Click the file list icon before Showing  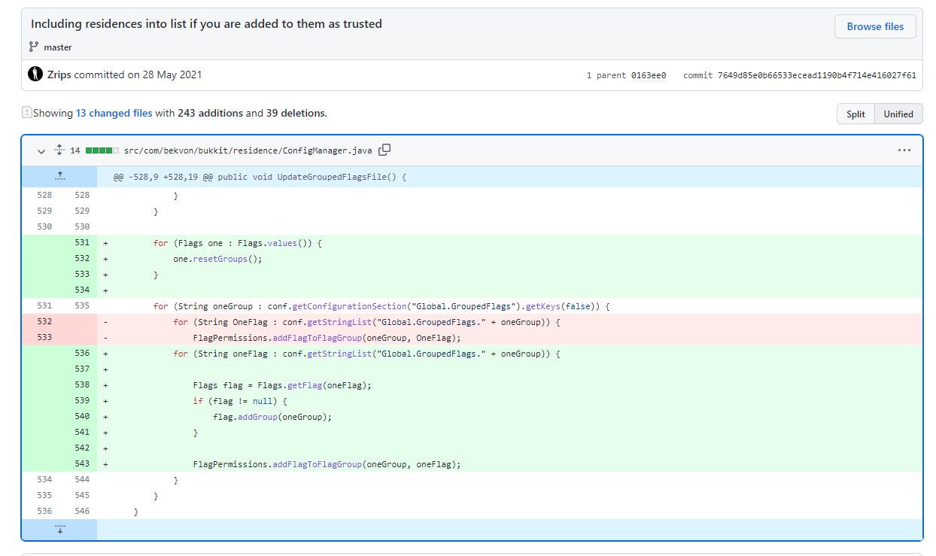click(x=27, y=113)
